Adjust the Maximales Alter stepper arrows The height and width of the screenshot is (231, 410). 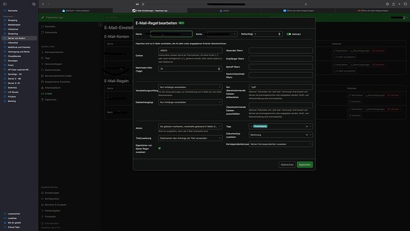coord(219,69)
